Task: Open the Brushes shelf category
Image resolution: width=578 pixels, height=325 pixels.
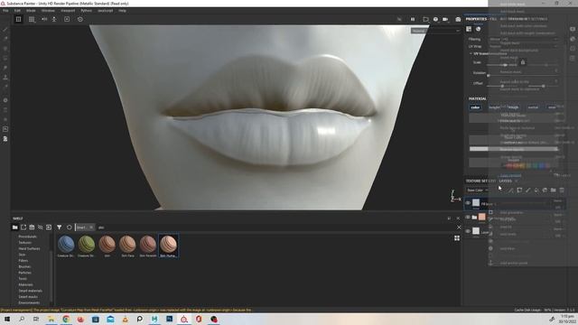Action: (x=24, y=266)
